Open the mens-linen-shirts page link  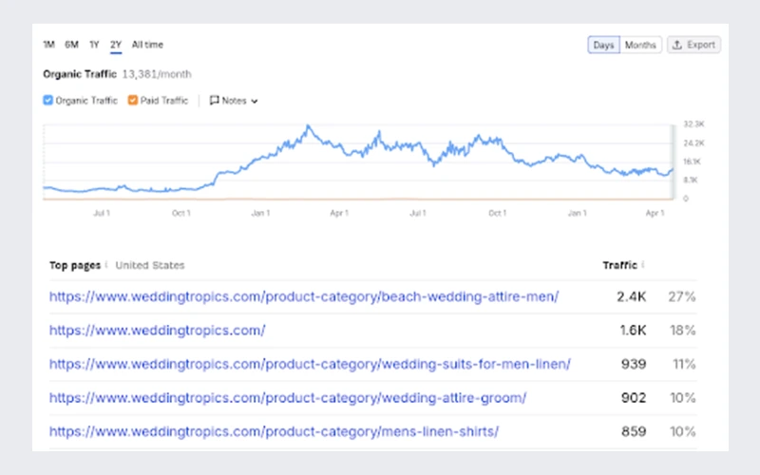point(275,431)
